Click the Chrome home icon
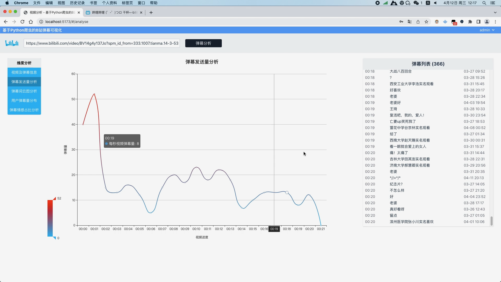 31,22
